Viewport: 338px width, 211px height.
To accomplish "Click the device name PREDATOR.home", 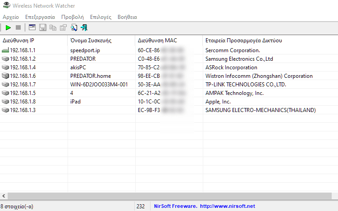I will (91, 76).
